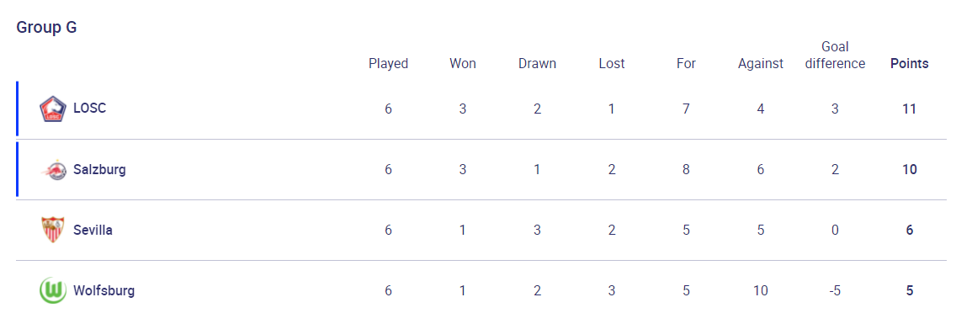
Task: Open the LOSC team link
Action: [x=89, y=109]
